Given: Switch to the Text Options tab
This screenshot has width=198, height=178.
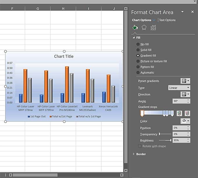Looking at the screenshot, I should [x=167, y=20].
